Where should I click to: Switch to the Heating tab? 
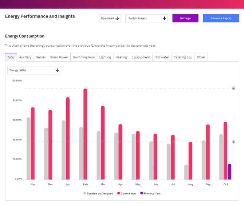(121, 57)
